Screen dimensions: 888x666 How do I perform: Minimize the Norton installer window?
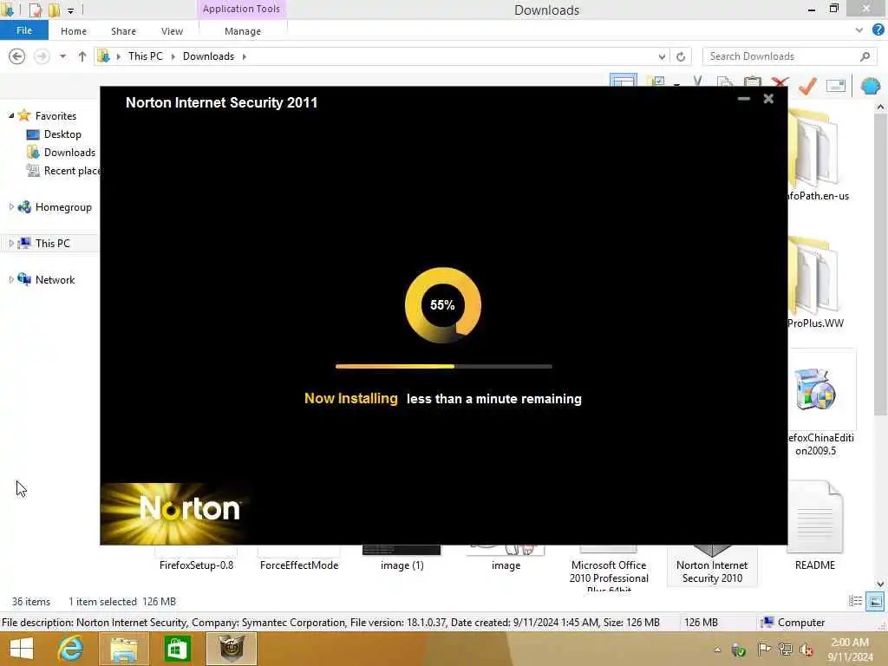(743, 99)
